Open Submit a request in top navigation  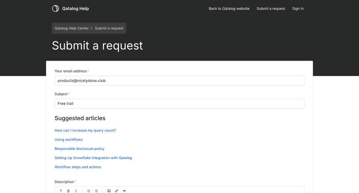click(270, 8)
